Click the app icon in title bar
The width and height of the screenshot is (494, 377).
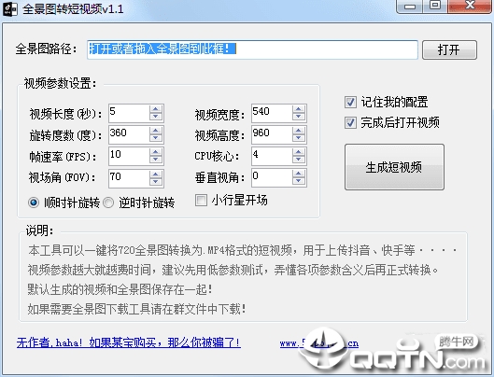(9, 8)
